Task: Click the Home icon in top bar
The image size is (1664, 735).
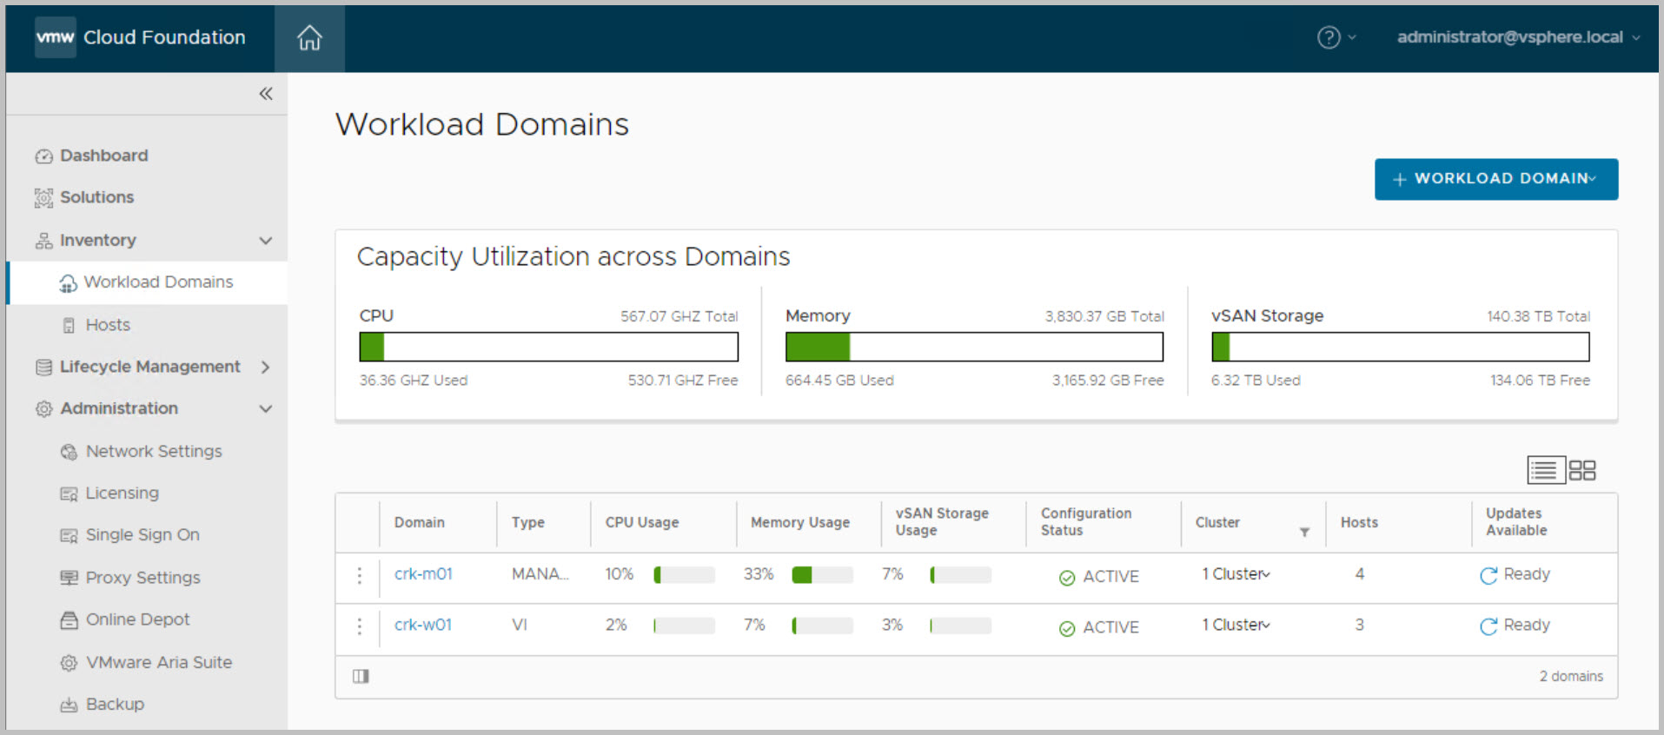Action: (x=309, y=38)
